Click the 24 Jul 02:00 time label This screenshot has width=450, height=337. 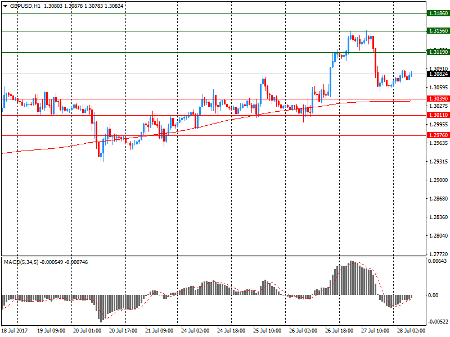point(195,330)
